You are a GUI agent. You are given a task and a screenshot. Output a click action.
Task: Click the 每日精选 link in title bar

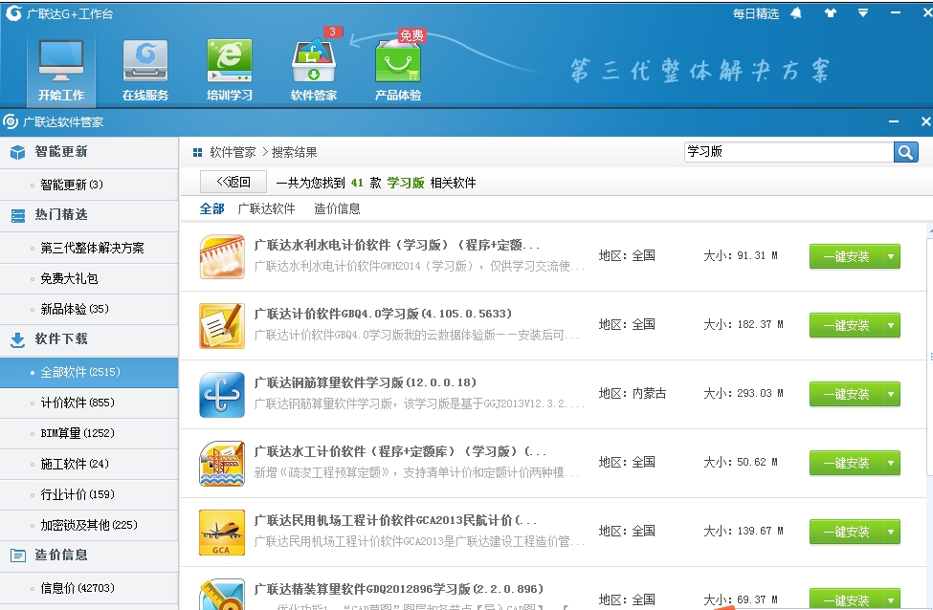755,13
